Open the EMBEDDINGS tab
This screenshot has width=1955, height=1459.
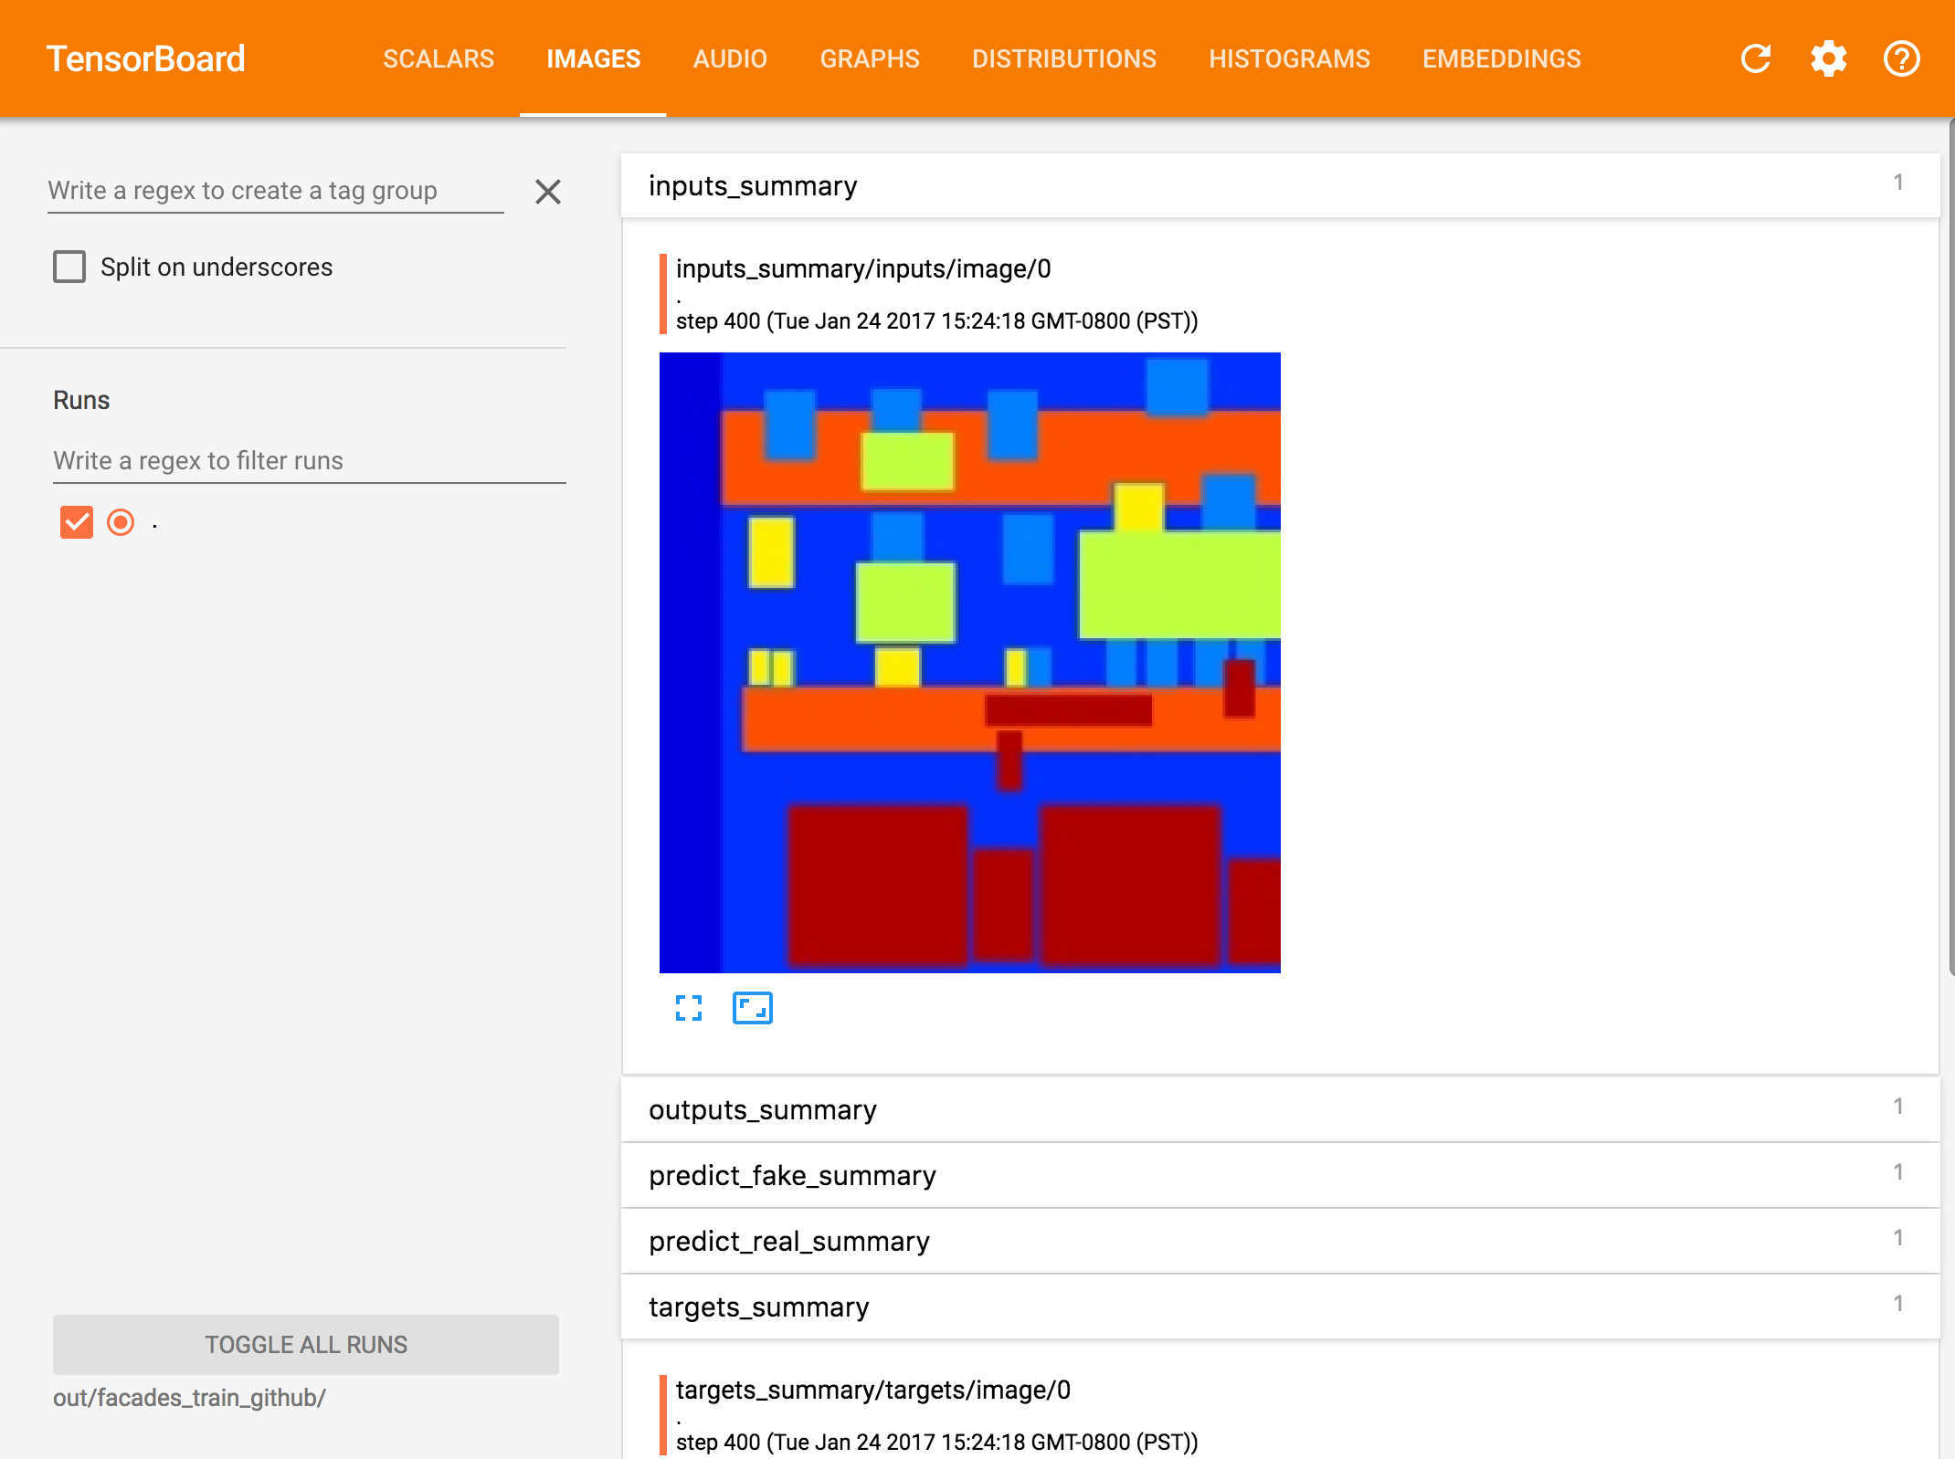pos(1501,59)
